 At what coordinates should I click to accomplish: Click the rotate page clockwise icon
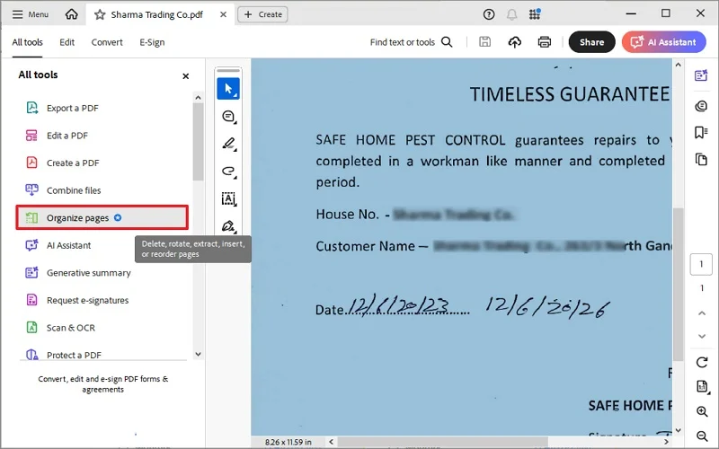click(x=702, y=363)
